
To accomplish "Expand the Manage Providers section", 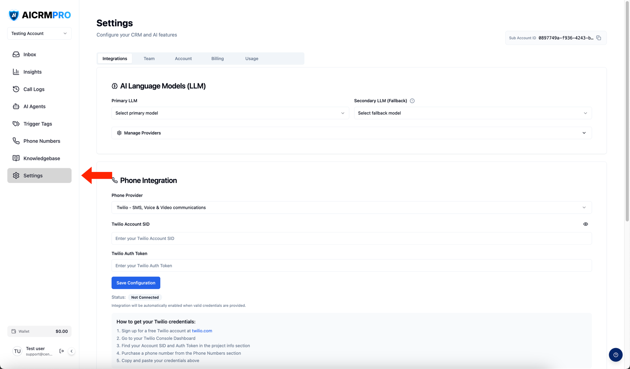I will tap(351, 133).
